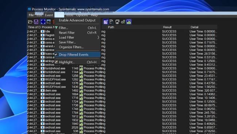Click PID cell 1784
The width and height of the screenshot is (237, 134).
pos(75,113)
